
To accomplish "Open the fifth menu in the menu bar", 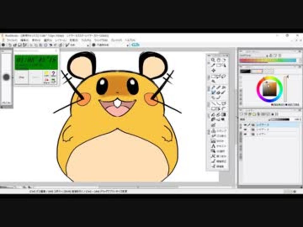I will pyautogui.click(x=61, y=40).
